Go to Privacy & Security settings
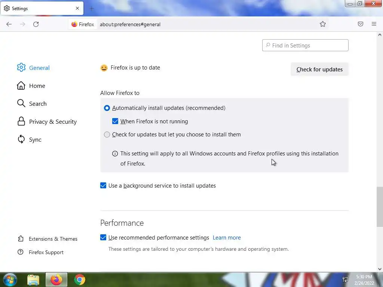The image size is (383, 287). pyautogui.click(x=47, y=121)
